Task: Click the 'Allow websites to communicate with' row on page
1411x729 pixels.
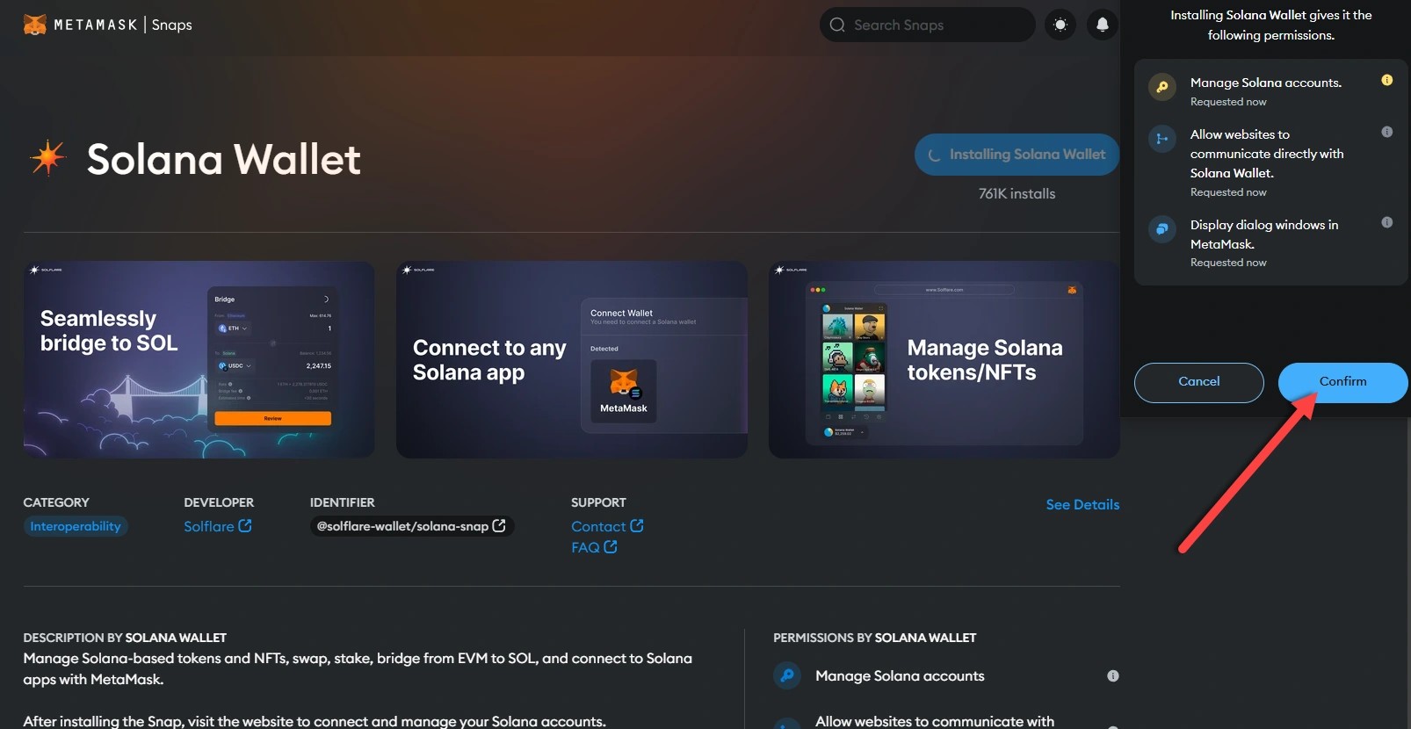Action: 946,720
